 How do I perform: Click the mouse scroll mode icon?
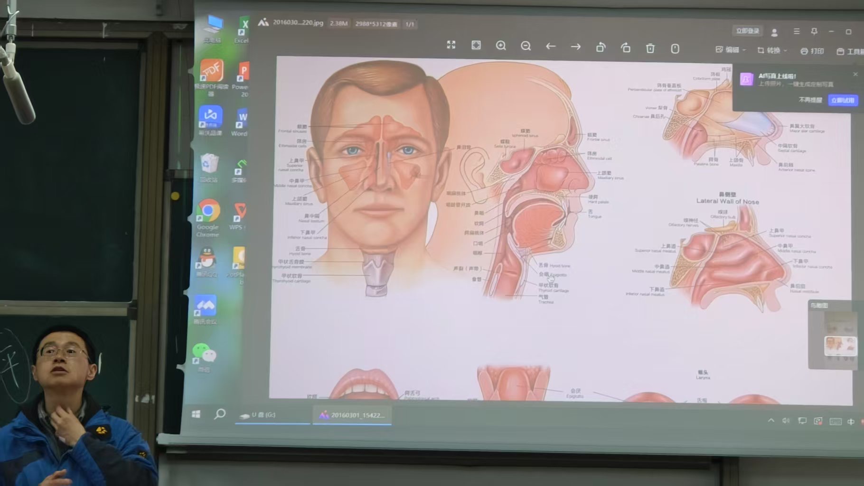tap(675, 48)
